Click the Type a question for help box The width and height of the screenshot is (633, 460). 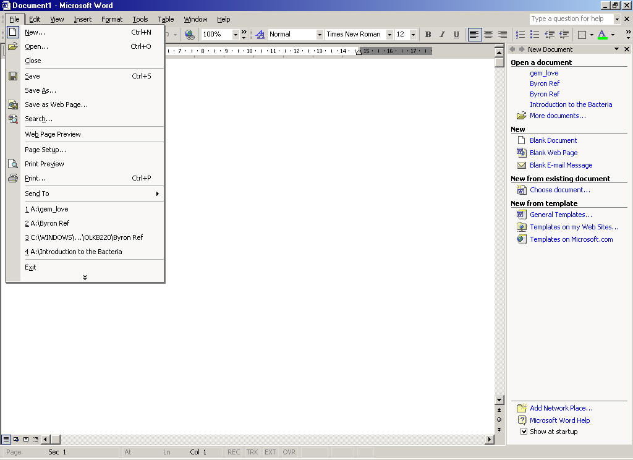pos(571,19)
